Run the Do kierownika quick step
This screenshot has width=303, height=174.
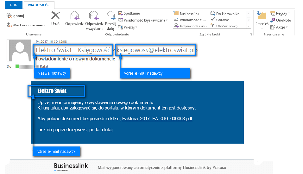click(x=225, y=14)
